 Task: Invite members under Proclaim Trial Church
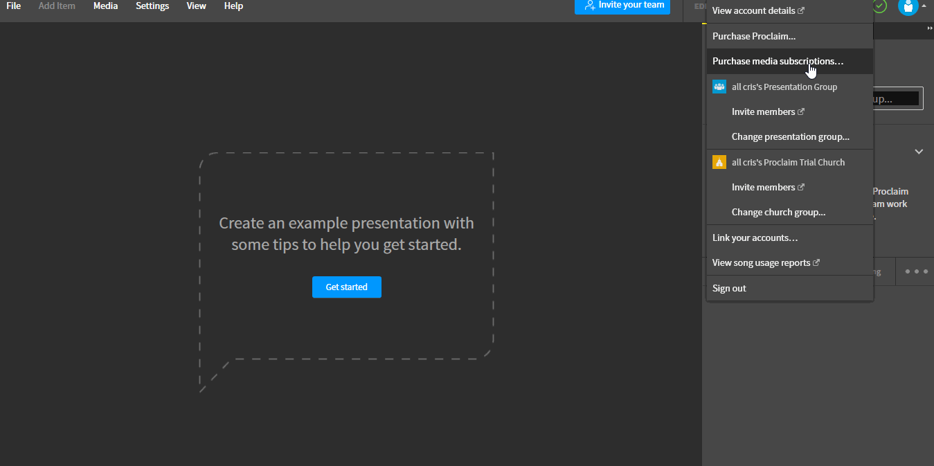(790, 187)
